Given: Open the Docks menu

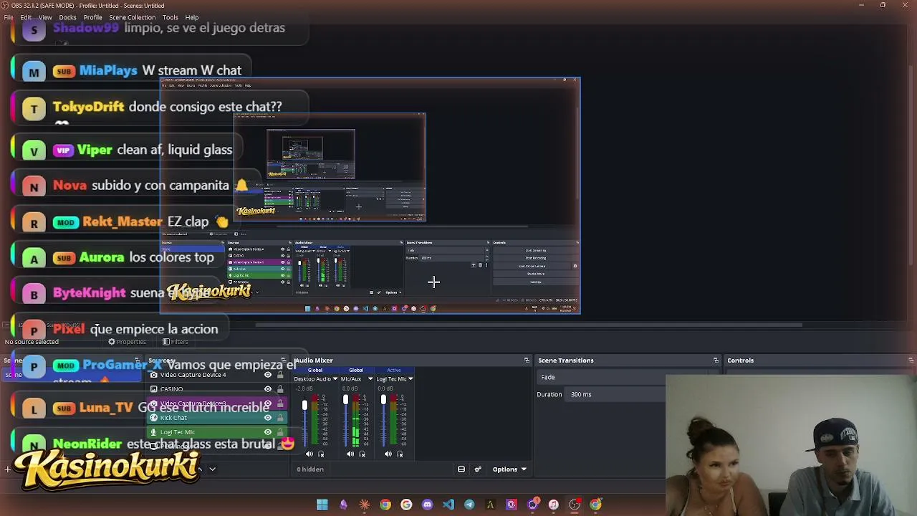Looking at the screenshot, I should [67, 17].
